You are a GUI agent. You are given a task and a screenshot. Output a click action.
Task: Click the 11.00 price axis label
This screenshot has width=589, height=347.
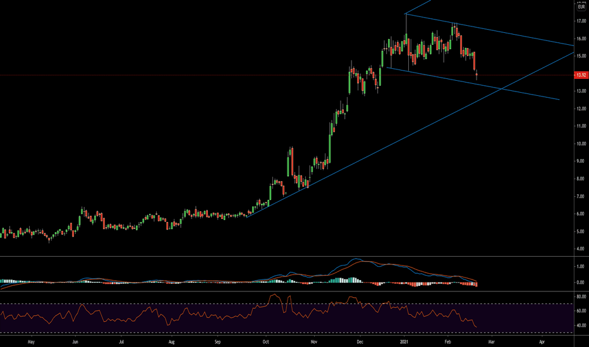click(x=581, y=126)
